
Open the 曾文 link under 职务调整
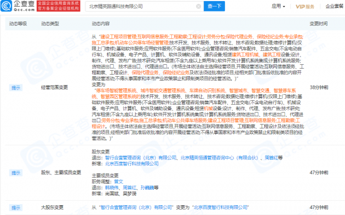(118, 182)
